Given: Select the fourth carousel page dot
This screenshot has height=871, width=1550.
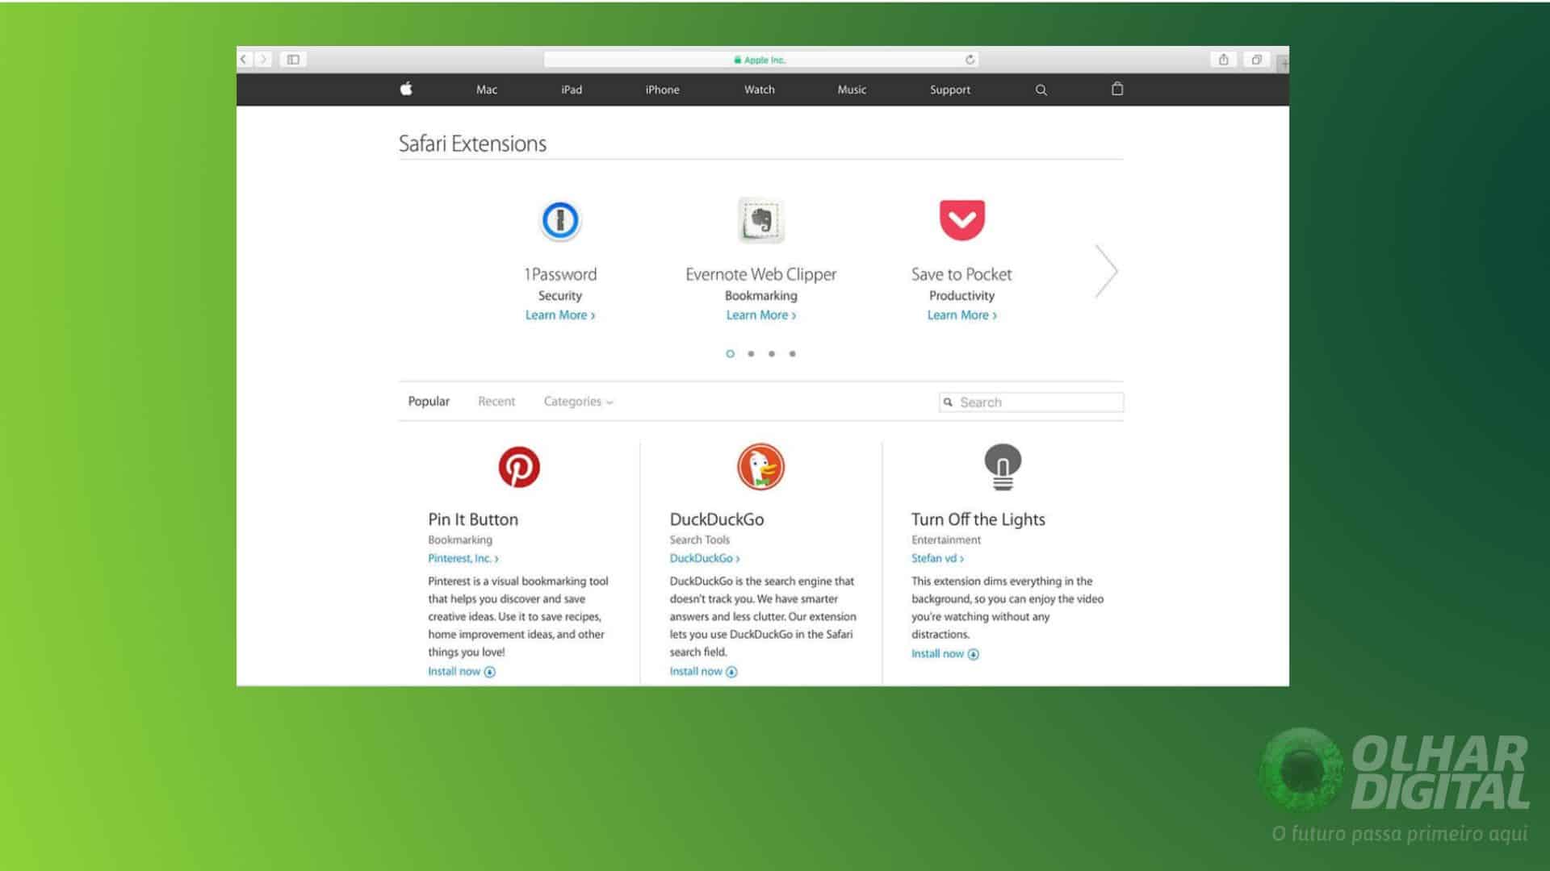Looking at the screenshot, I should pyautogui.click(x=793, y=353).
